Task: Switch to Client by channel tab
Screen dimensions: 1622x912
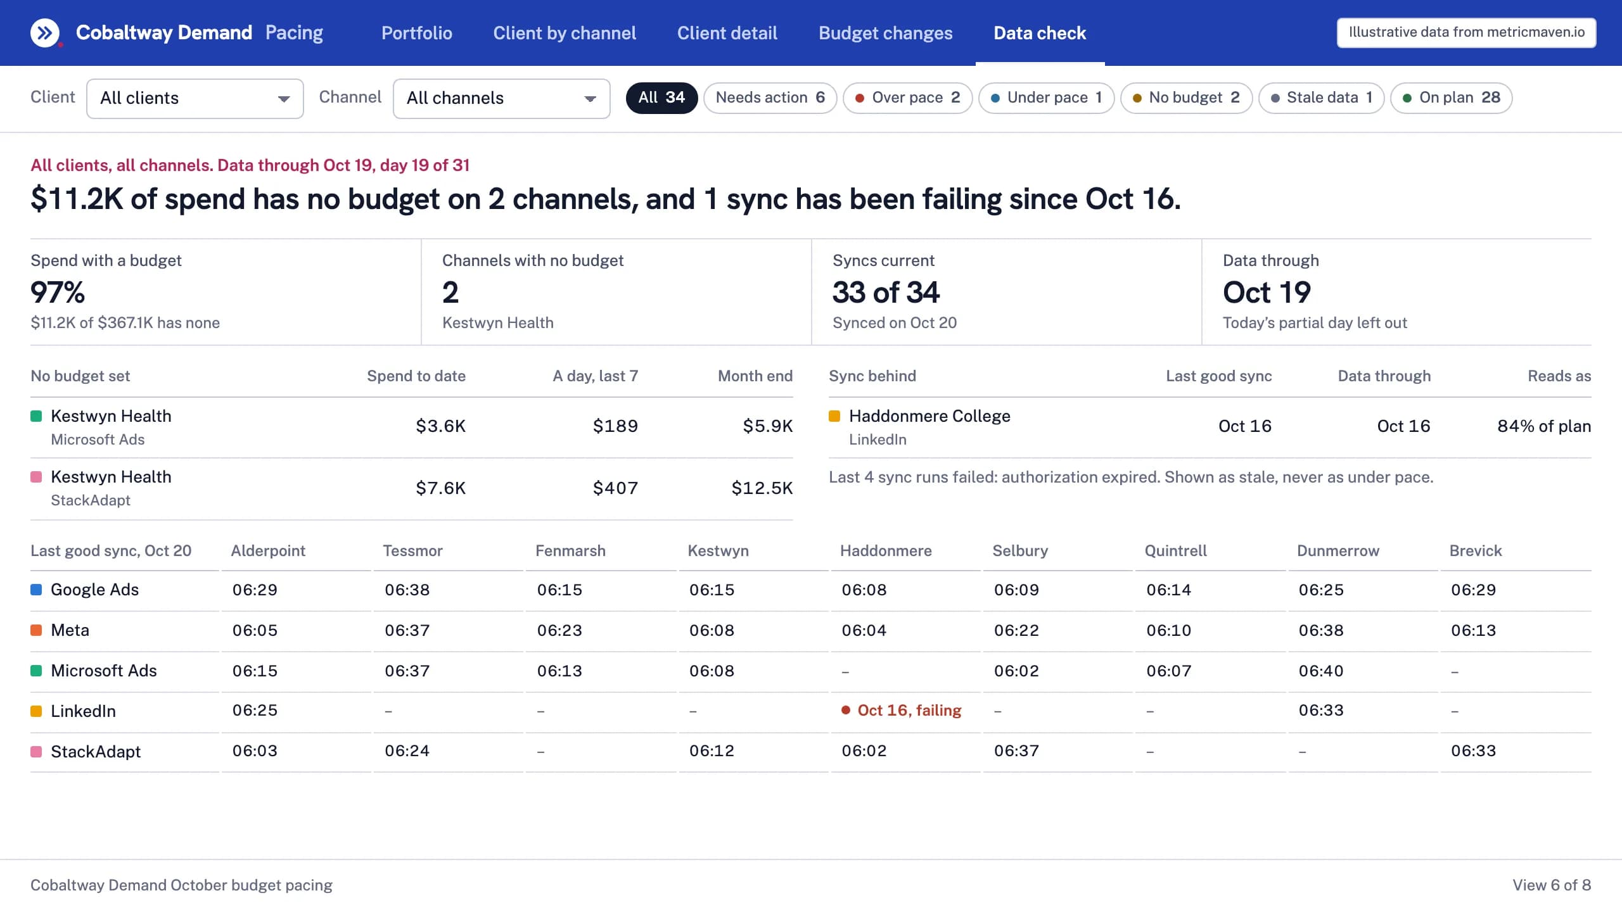Action: coord(565,33)
